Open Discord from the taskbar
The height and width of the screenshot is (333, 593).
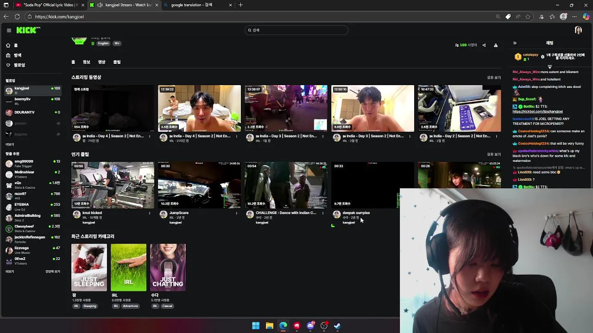coord(310,326)
